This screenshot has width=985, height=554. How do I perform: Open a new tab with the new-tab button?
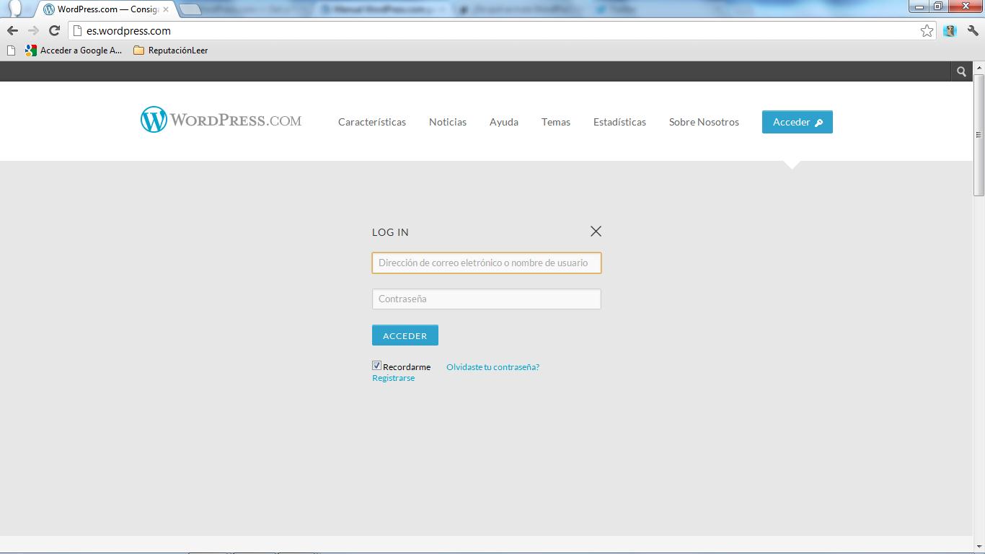point(190,9)
